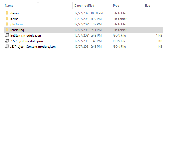Click the date modified of JSSProject.module.json
The image size is (188, 156).
click(x=88, y=41)
